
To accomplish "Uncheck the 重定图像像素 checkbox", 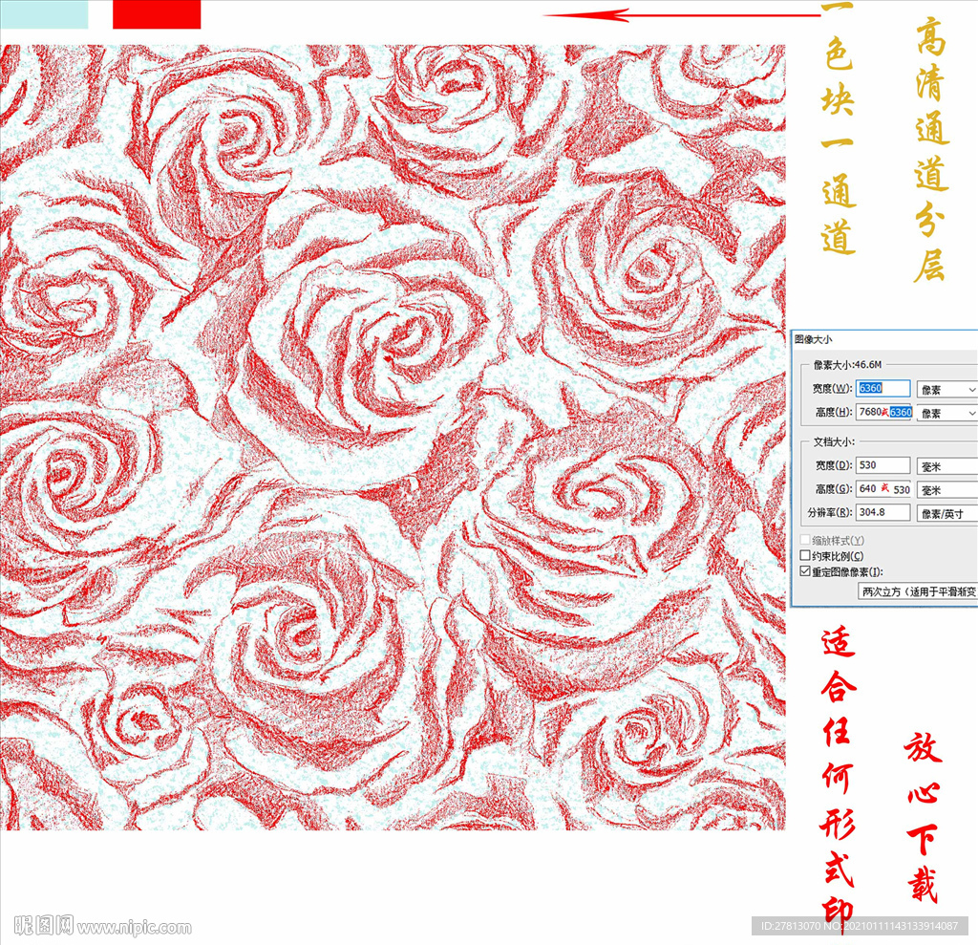I will 805,571.
